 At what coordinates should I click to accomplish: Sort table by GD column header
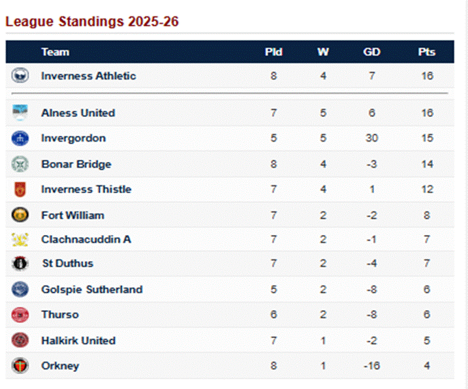click(x=371, y=52)
